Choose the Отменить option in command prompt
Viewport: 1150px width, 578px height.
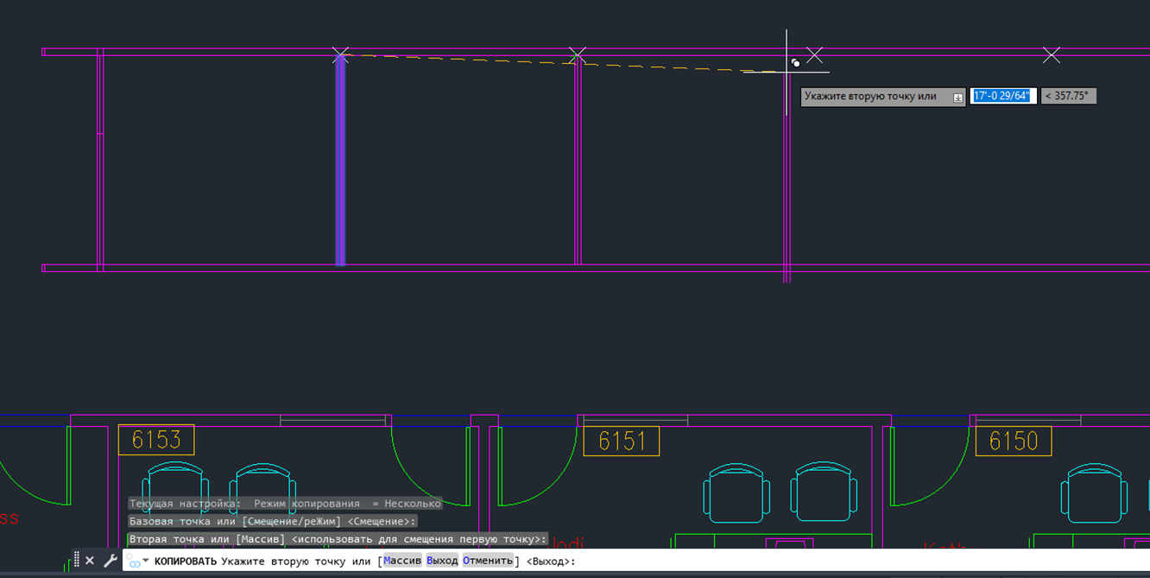tap(488, 561)
